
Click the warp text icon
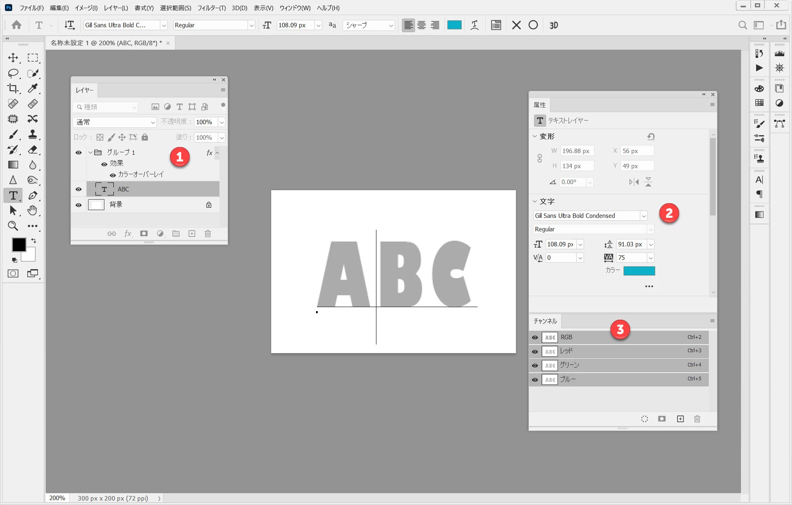(474, 25)
